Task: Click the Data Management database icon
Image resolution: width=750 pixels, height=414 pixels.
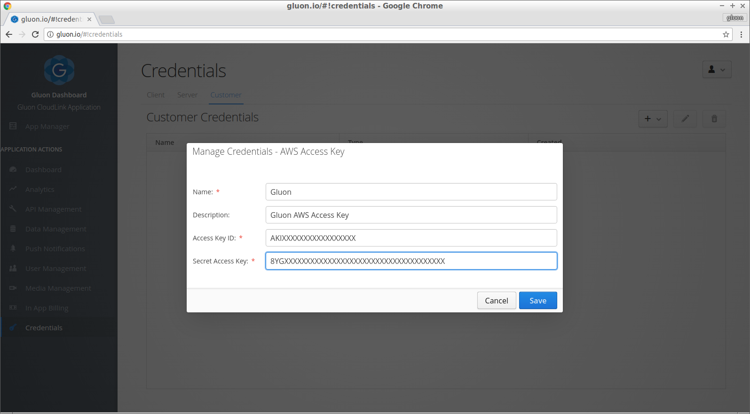Action: tap(13, 229)
